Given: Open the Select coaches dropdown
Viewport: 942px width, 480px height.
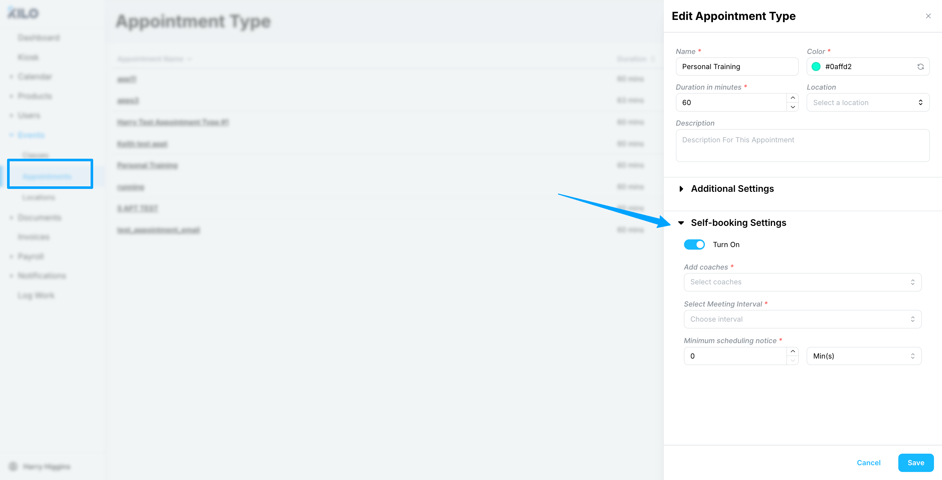Looking at the screenshot, I should (x=802, y=282).
